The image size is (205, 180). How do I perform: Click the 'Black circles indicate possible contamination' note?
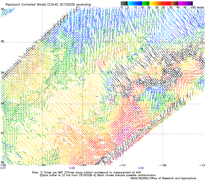point(126,175)
